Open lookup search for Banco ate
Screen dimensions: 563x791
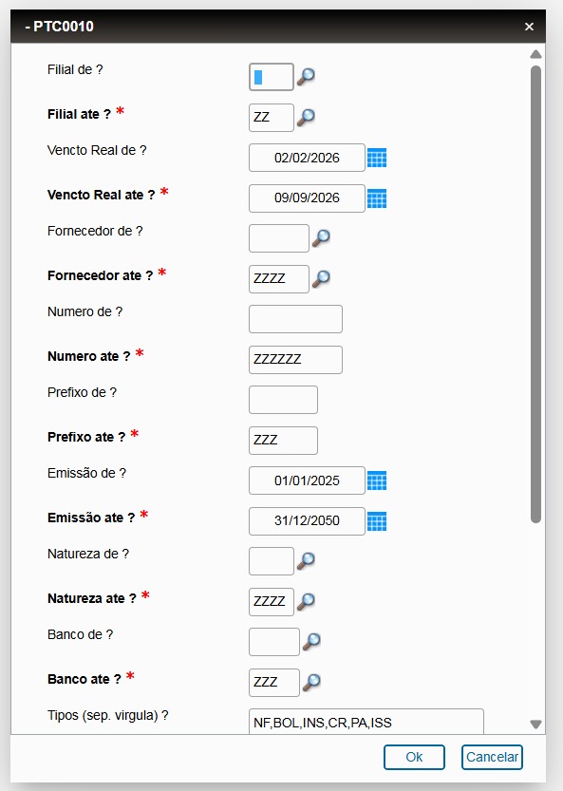pyautogui.click(x=311, y=682)
